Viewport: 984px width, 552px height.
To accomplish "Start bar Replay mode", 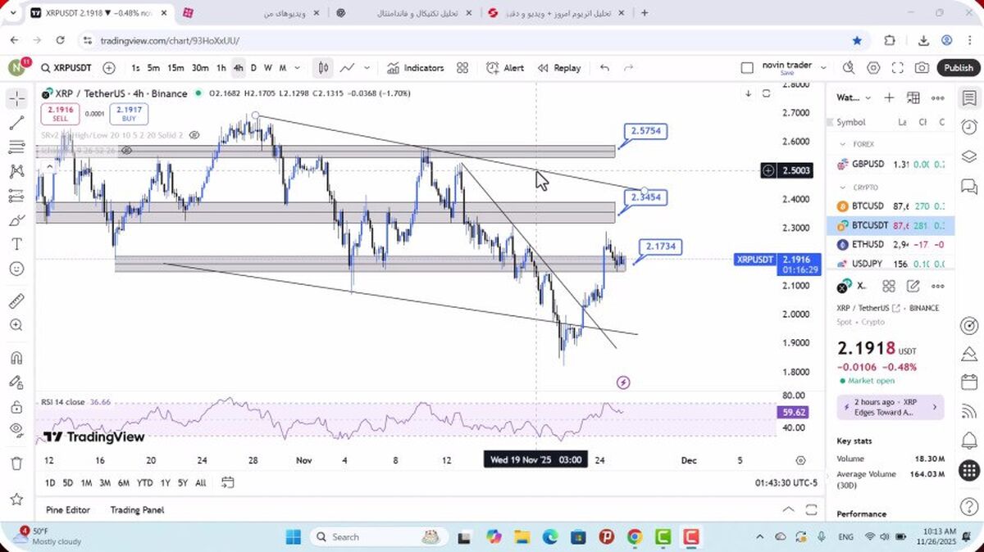I will pyautogui.click(x=559, y=68).
